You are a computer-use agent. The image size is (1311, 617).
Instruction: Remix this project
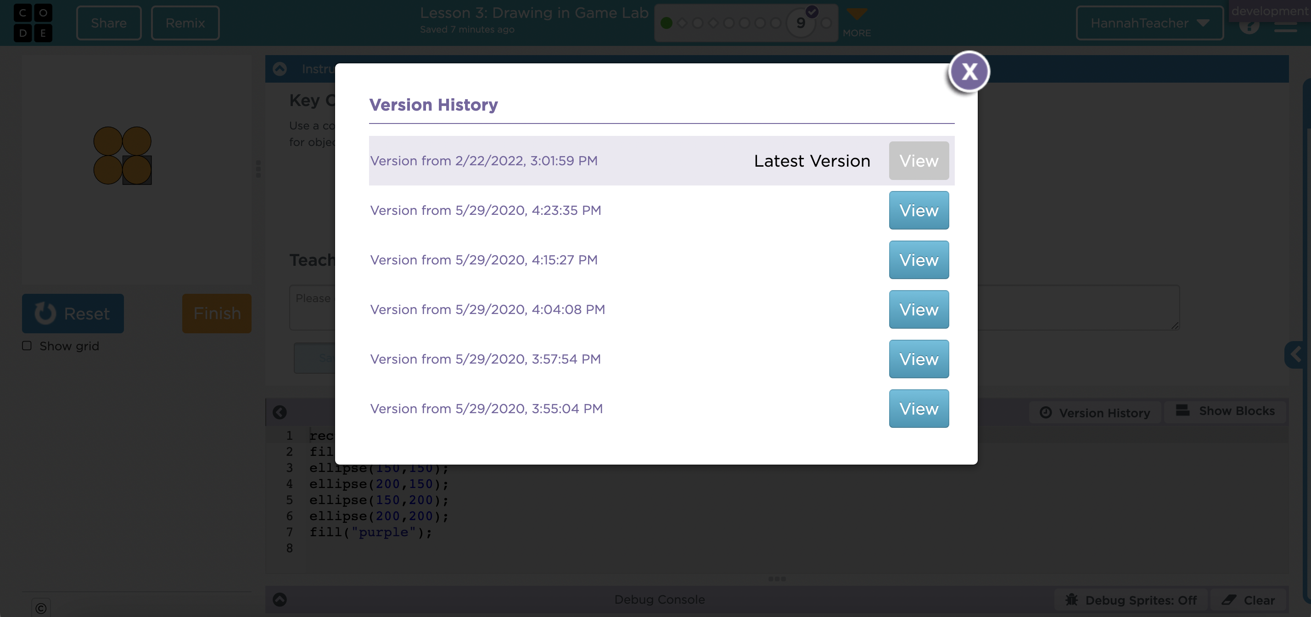click(185, 23)
